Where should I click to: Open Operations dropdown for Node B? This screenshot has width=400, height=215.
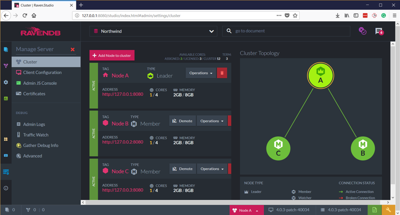click(x=212, y=121)
